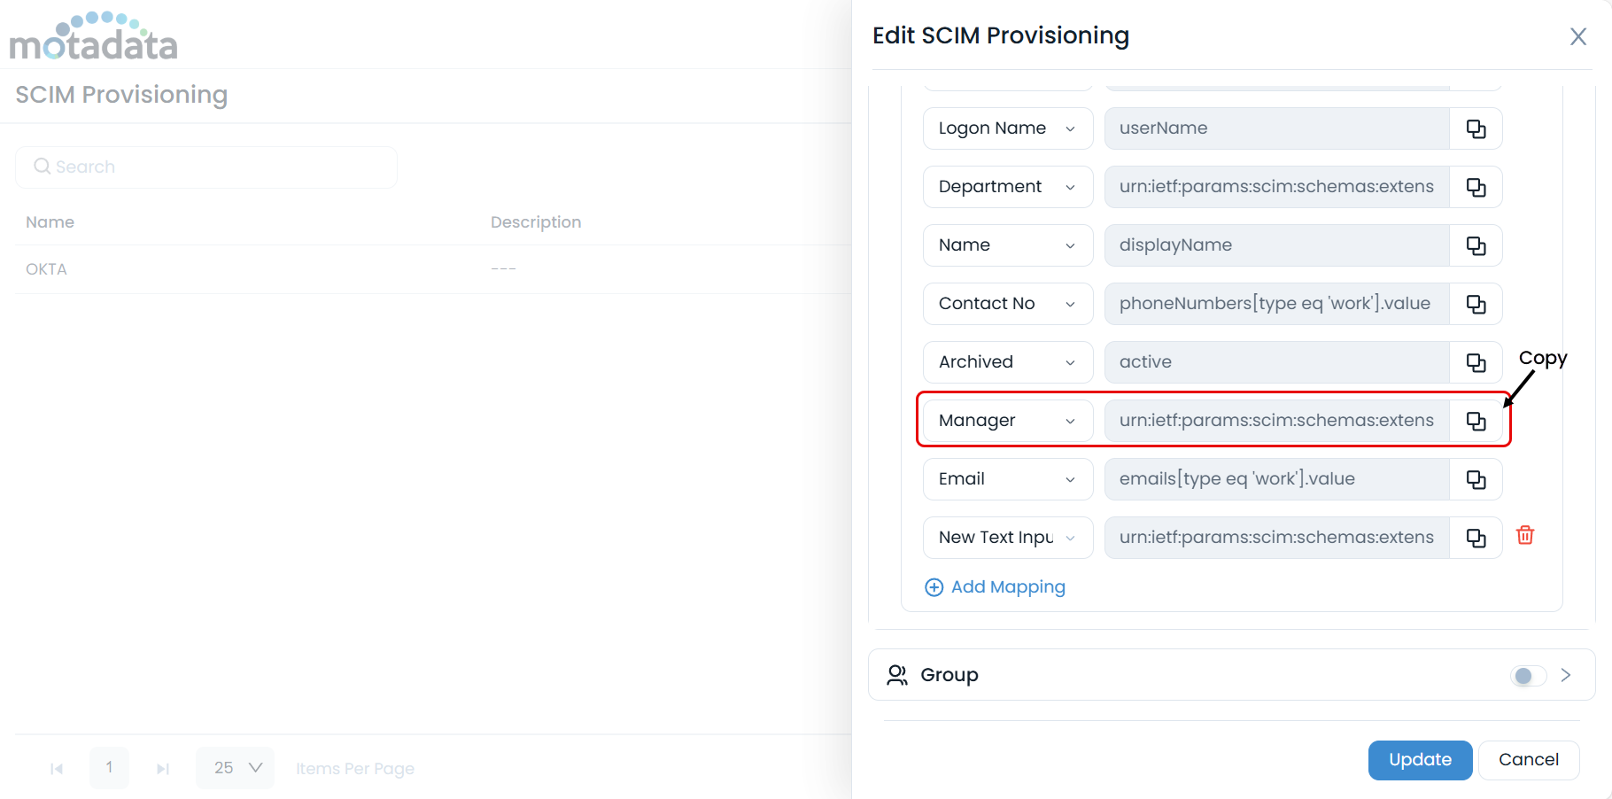
Task: Select the OKTA row in the table
Action: coord(47,269)
